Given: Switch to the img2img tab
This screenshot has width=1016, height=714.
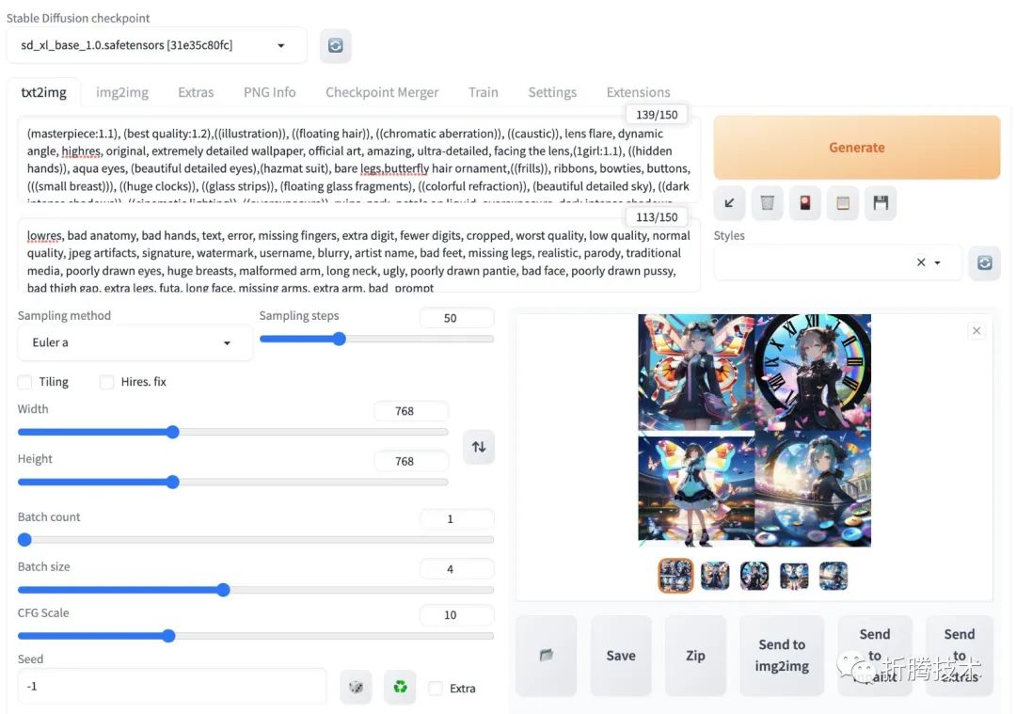Looking at the screenshot, I should click(x=121, y=92).
